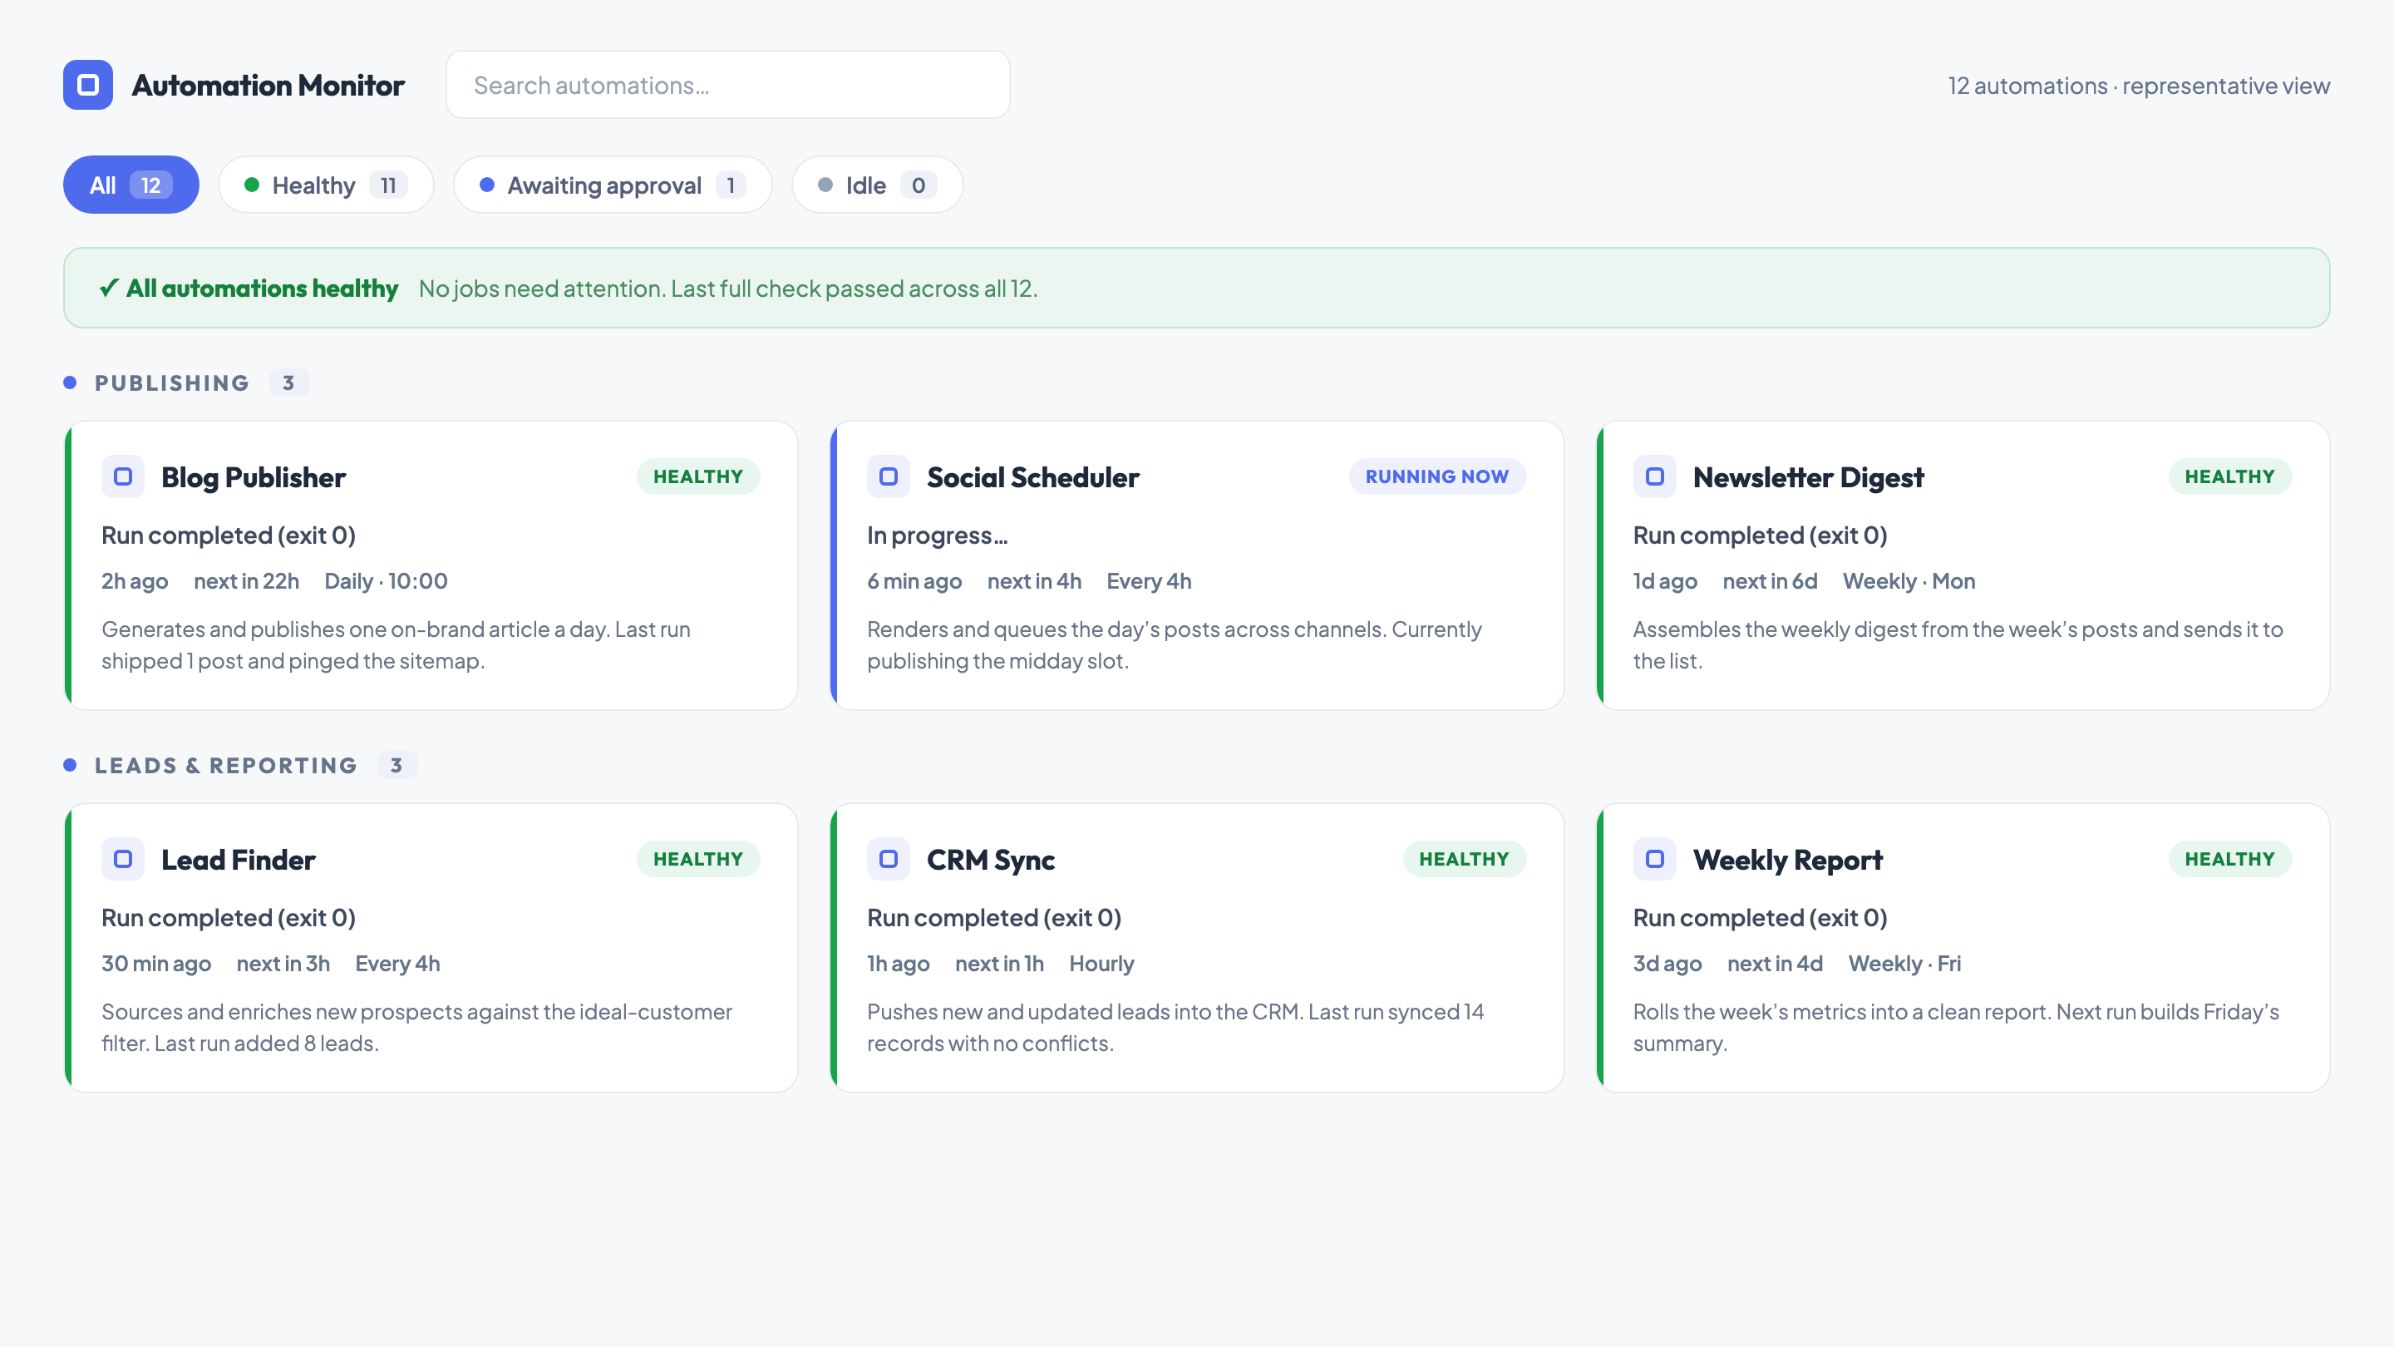Click the RUNNING NOW badge
Viewport: 2394px width, 1347px height.
click(x=1436, y=477)
